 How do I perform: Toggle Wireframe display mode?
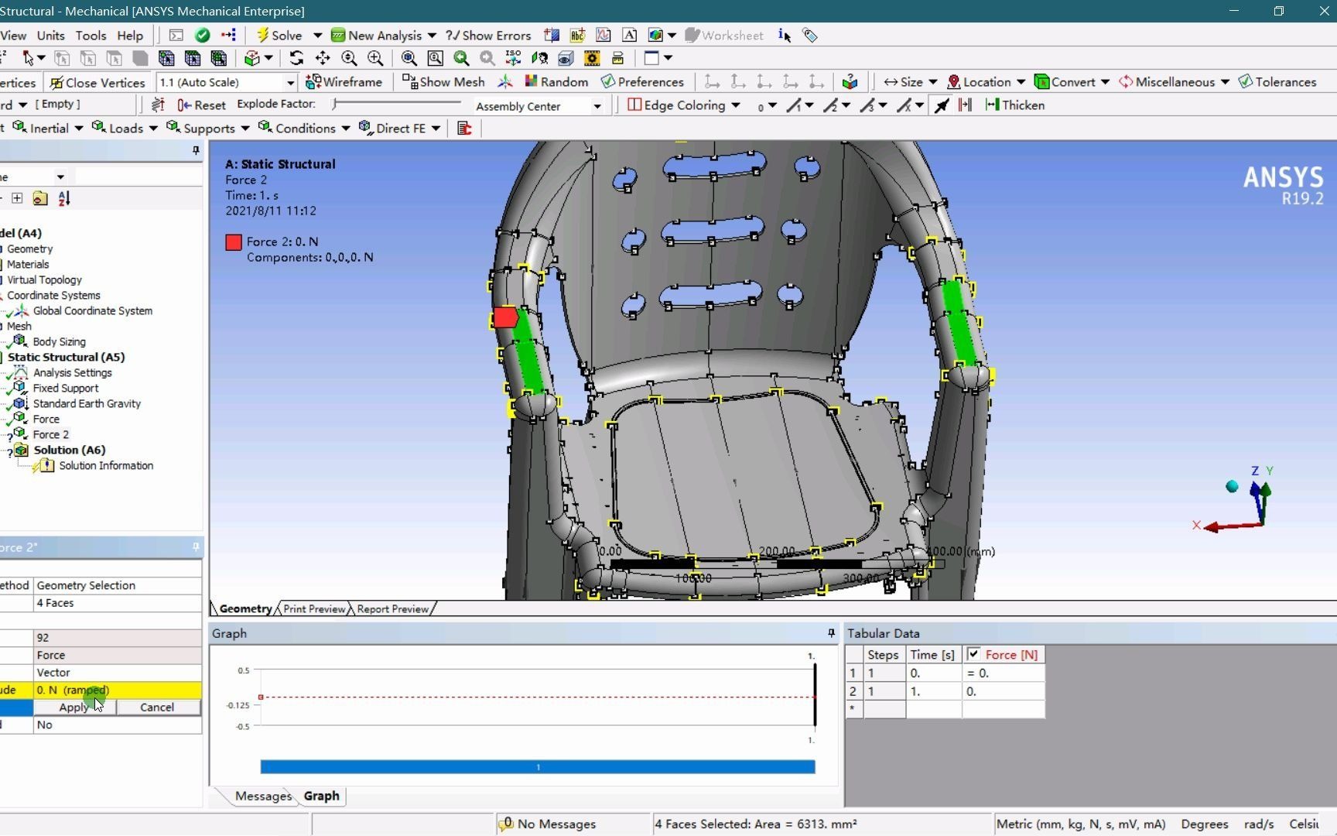point(344,81)
